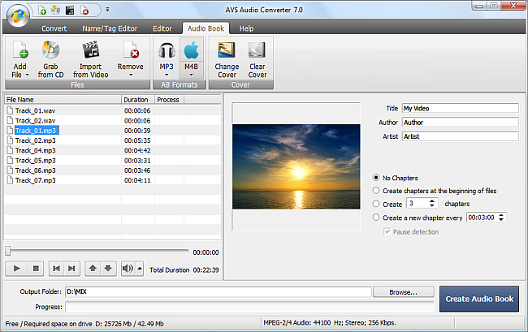Click Import from Video in ribbon
Viewport: 528px width, 332px height.
[x=91, y=59]
